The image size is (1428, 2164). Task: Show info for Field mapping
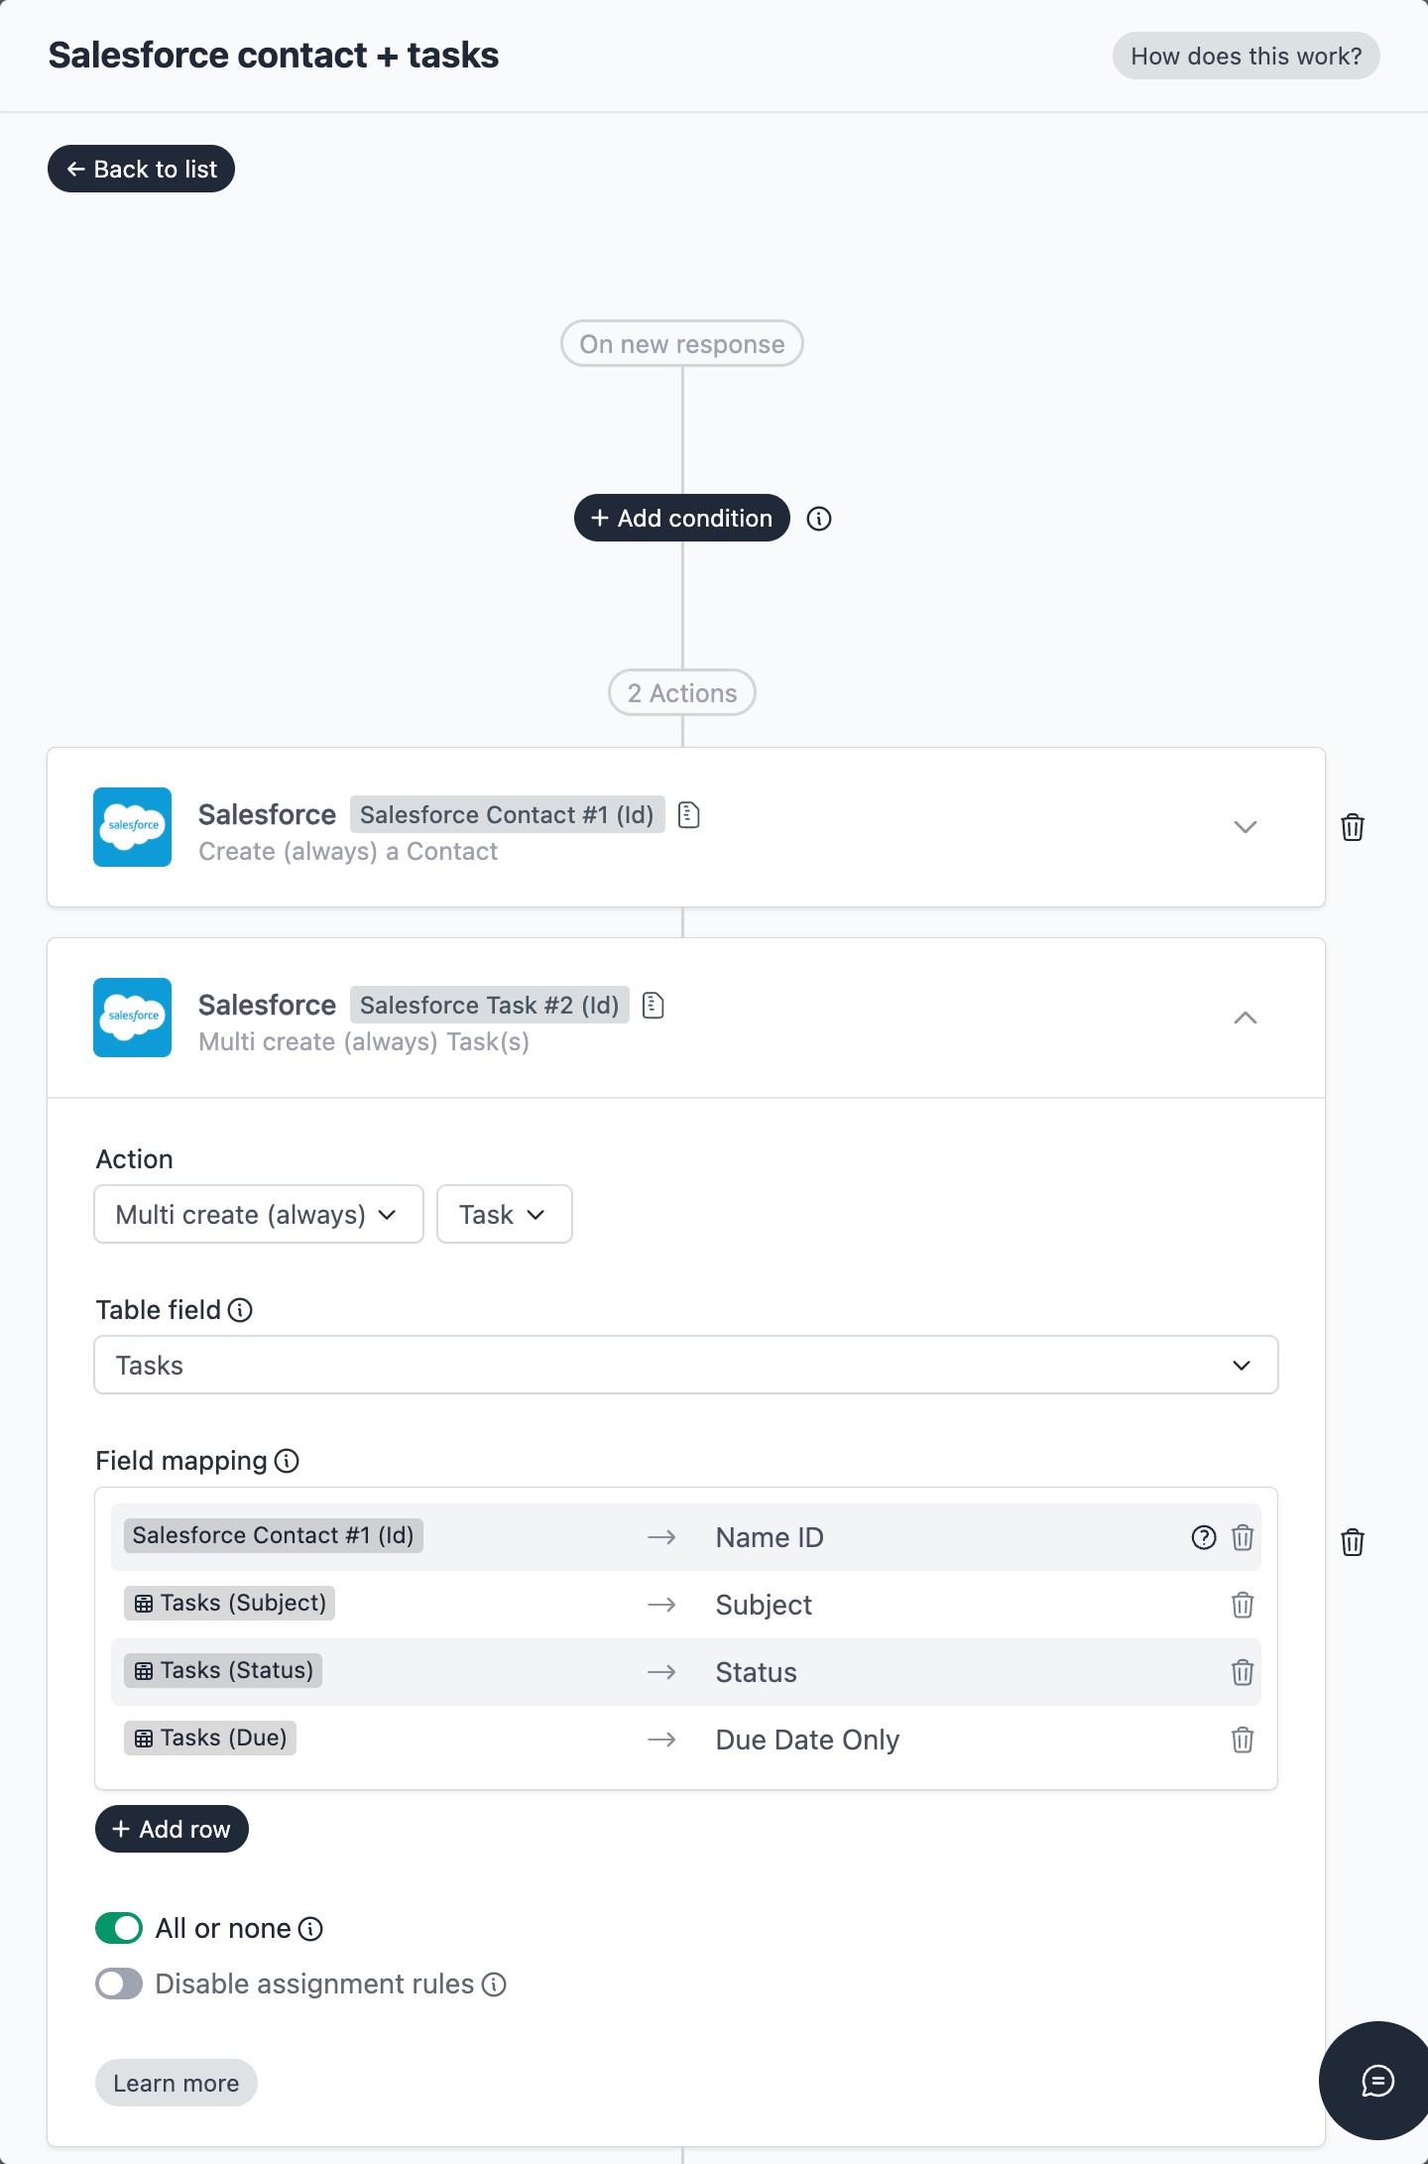287,1461
